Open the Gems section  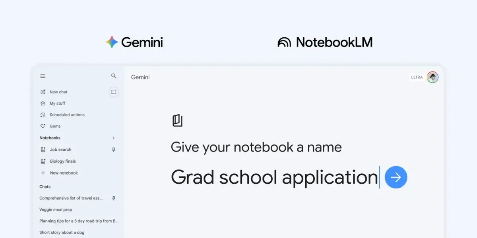[x=54, y=126]
